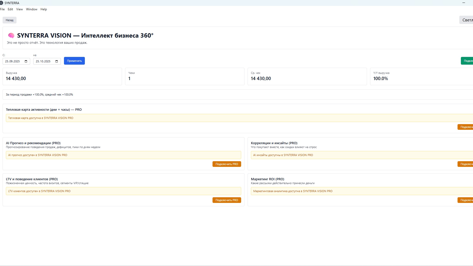This screenshot has height=266, width=473.
Task: Click the 'Корреляции и инсайты (PRO)' title
Action: 274,143
